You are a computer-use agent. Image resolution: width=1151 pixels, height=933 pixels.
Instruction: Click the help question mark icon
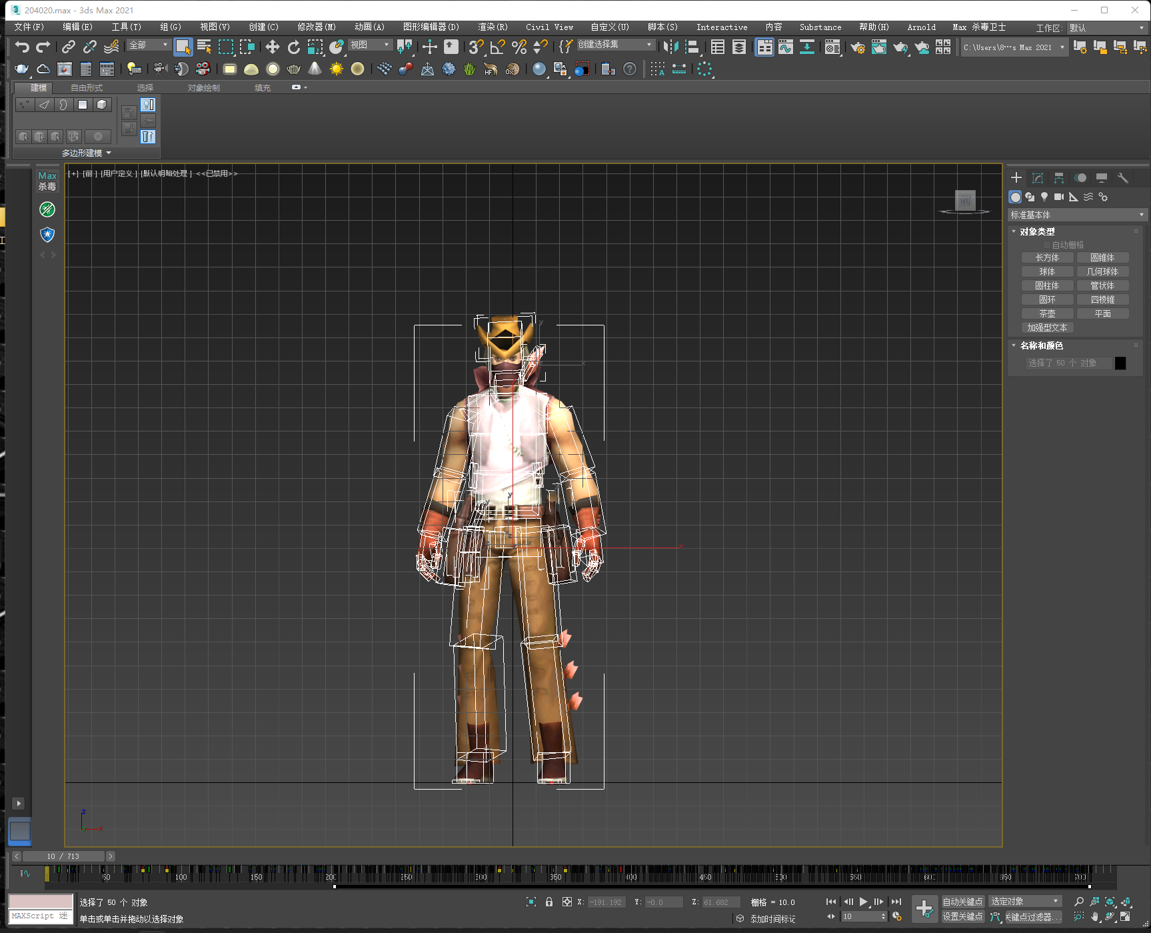click(x=630, y=69)
